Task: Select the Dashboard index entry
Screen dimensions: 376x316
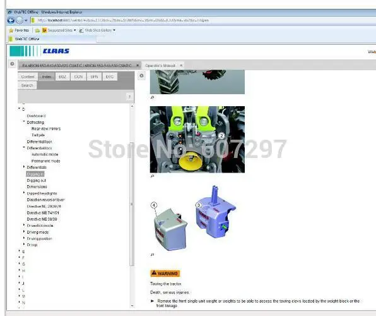Action: (36, 116)
